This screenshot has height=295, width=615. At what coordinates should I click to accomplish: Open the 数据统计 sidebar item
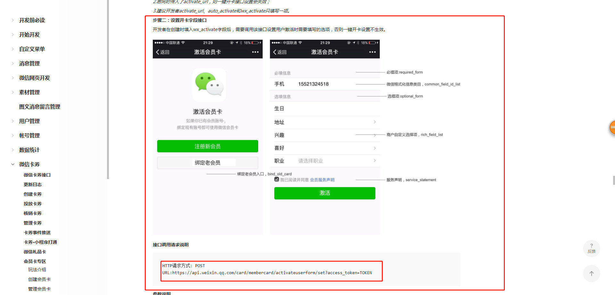29,150
